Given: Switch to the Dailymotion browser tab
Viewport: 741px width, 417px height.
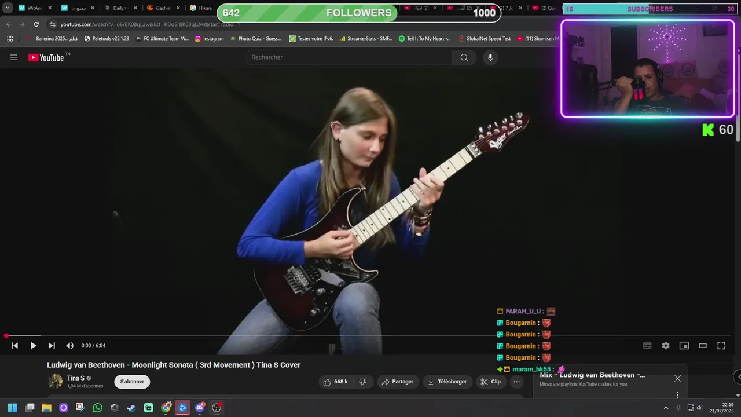Looking at the screenshot, I should [x=120, y=8].
